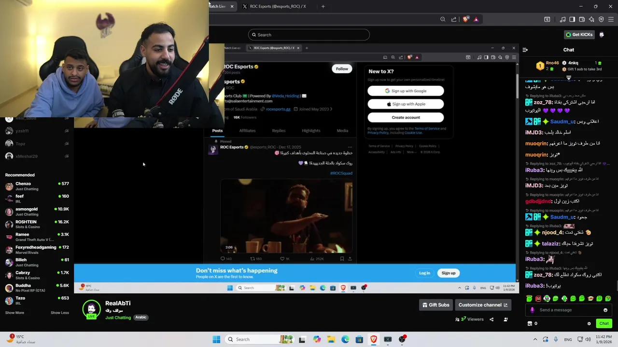Viewport: 618px width, 347px height.
Task: Click the tray microphone indicator
Action: coord(556,339)
